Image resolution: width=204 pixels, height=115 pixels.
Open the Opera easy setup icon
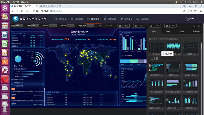pyautogui.click(x=201, y=11)
